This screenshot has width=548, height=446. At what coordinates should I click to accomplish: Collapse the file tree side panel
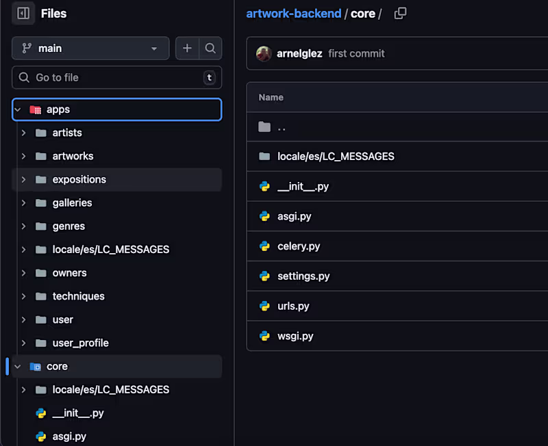(23, 13)
